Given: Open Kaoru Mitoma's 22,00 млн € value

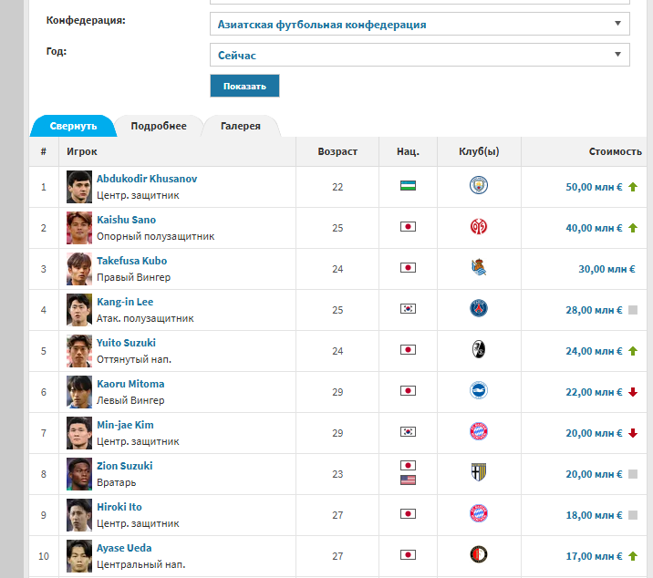Looking at the screenshot, I should [594, 392].
